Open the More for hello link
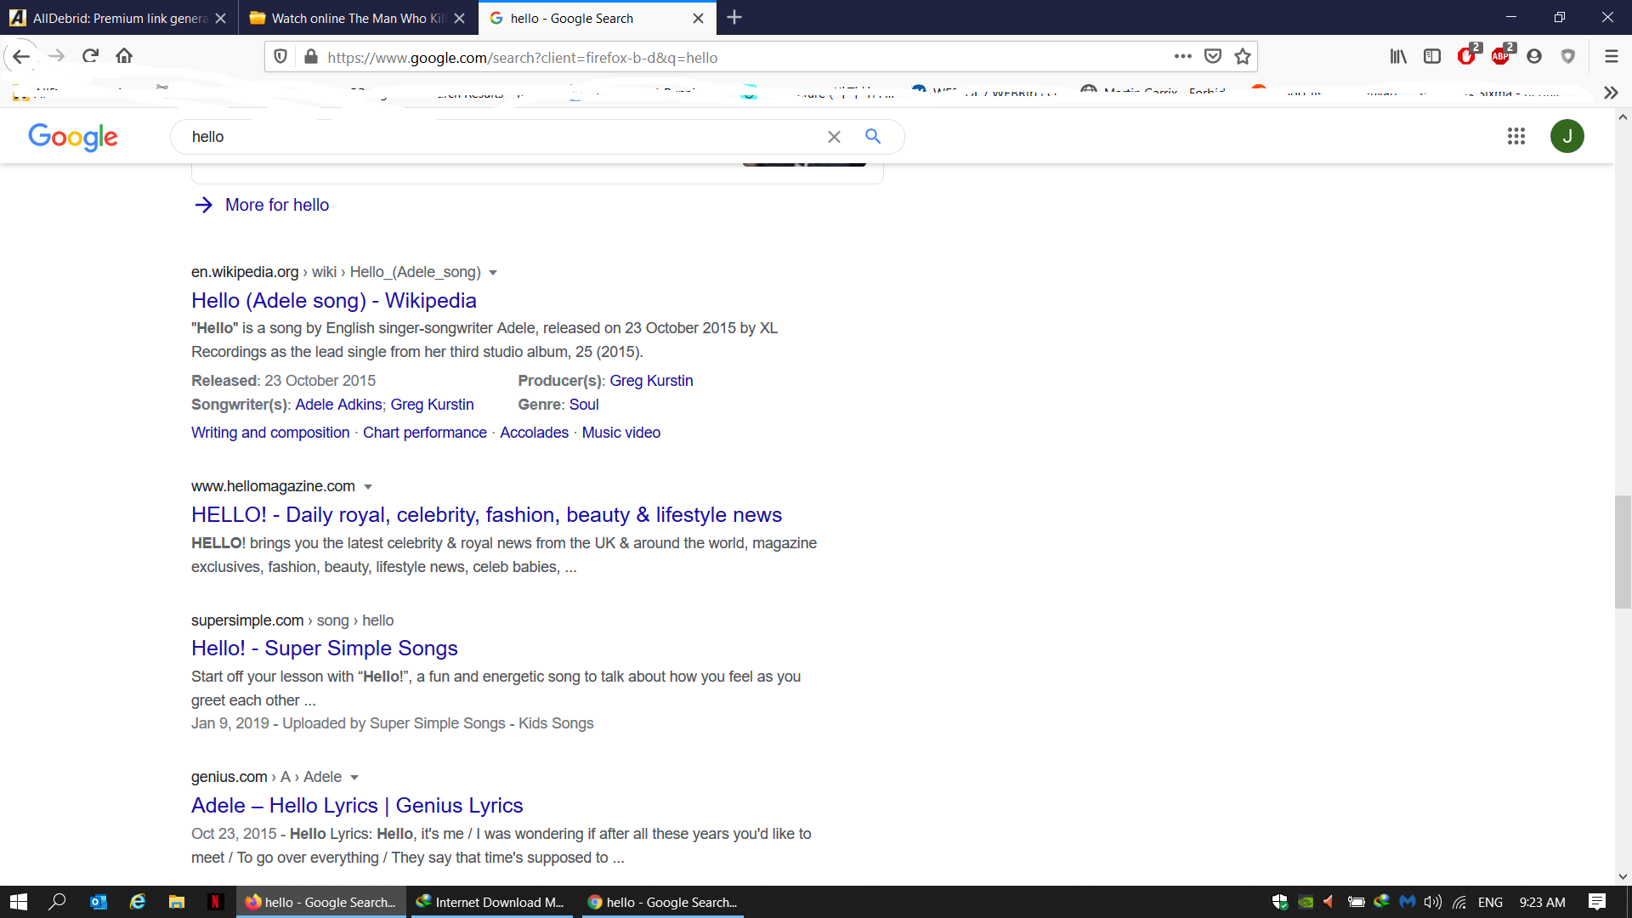This screenshot has height=918, width=1632. point(262,205)
